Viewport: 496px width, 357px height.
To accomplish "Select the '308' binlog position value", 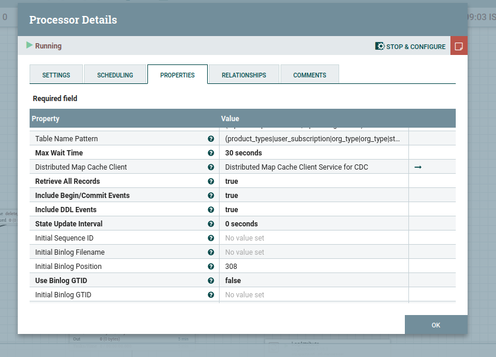I will pos(231,267).
